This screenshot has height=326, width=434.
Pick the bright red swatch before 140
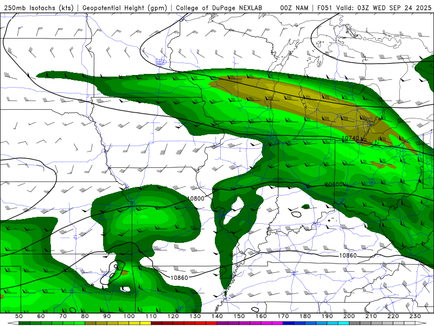[x=212, y=323]
